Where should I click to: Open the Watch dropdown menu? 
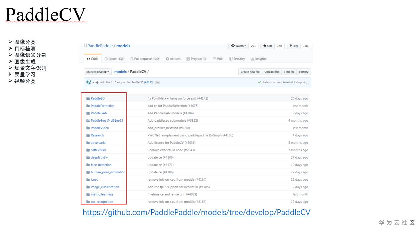[238, 46]
